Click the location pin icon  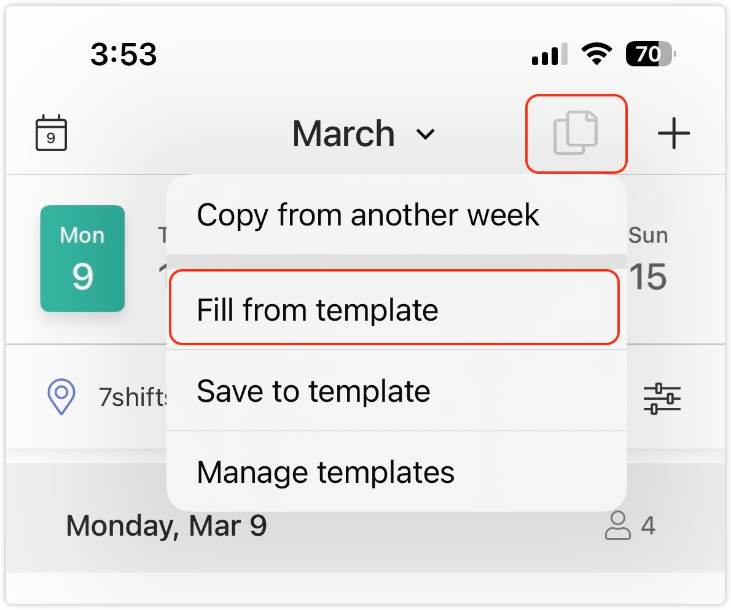point(61,397)
